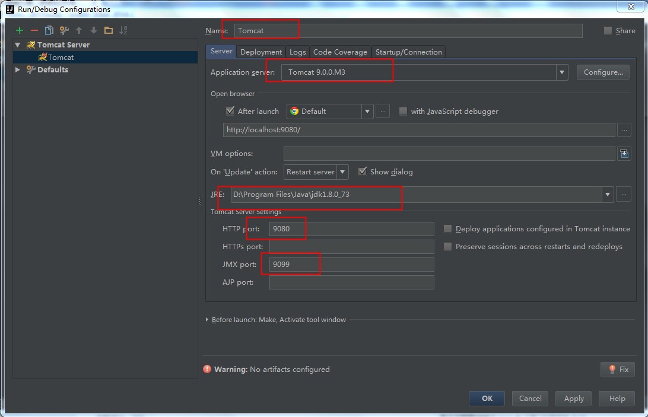Collapse the Tomcat Server tree node
The height and width of the screenshot is (417, 648).
tap(18, 44)
